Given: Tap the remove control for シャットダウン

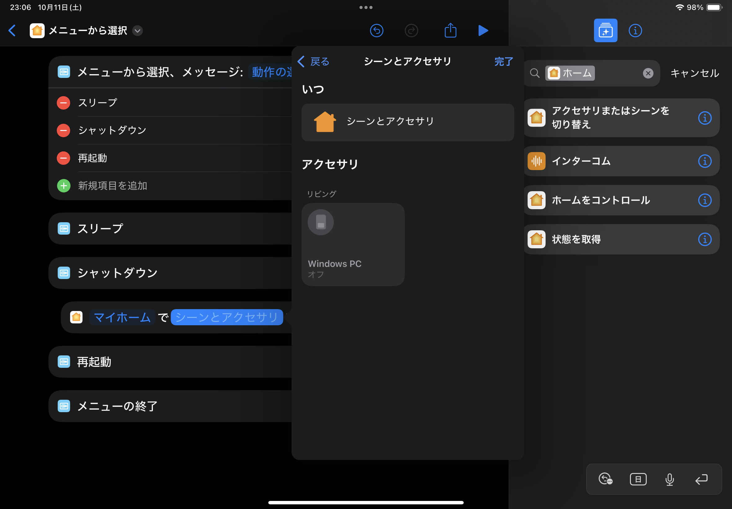Looking at the screenshot, I should coord(64,130).
